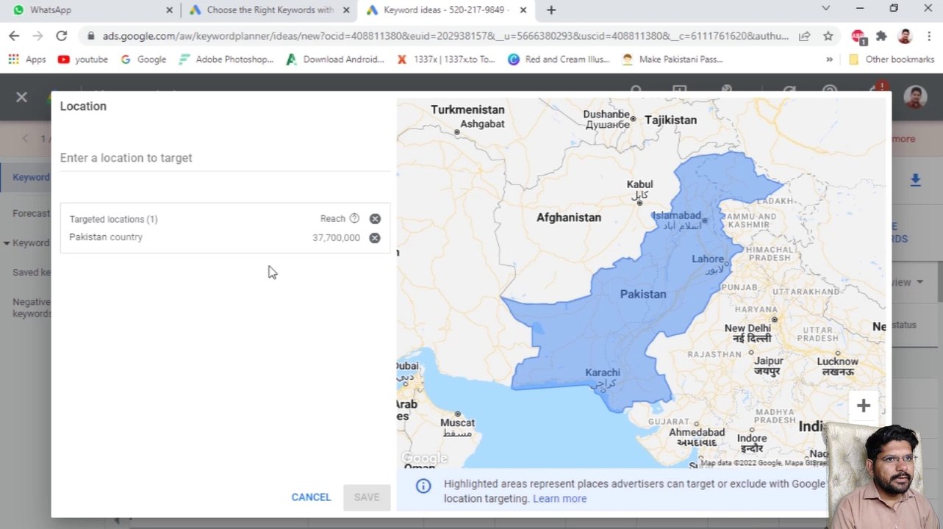Save the location targeting
The width and height of the screenshot is (943, 529).
pyautogui.click(x=367, y=497)
